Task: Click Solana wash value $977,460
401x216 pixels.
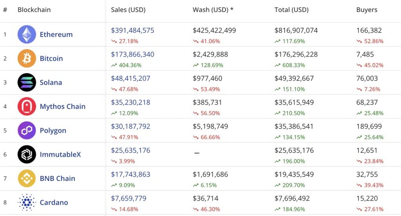Action: (208, 78)
